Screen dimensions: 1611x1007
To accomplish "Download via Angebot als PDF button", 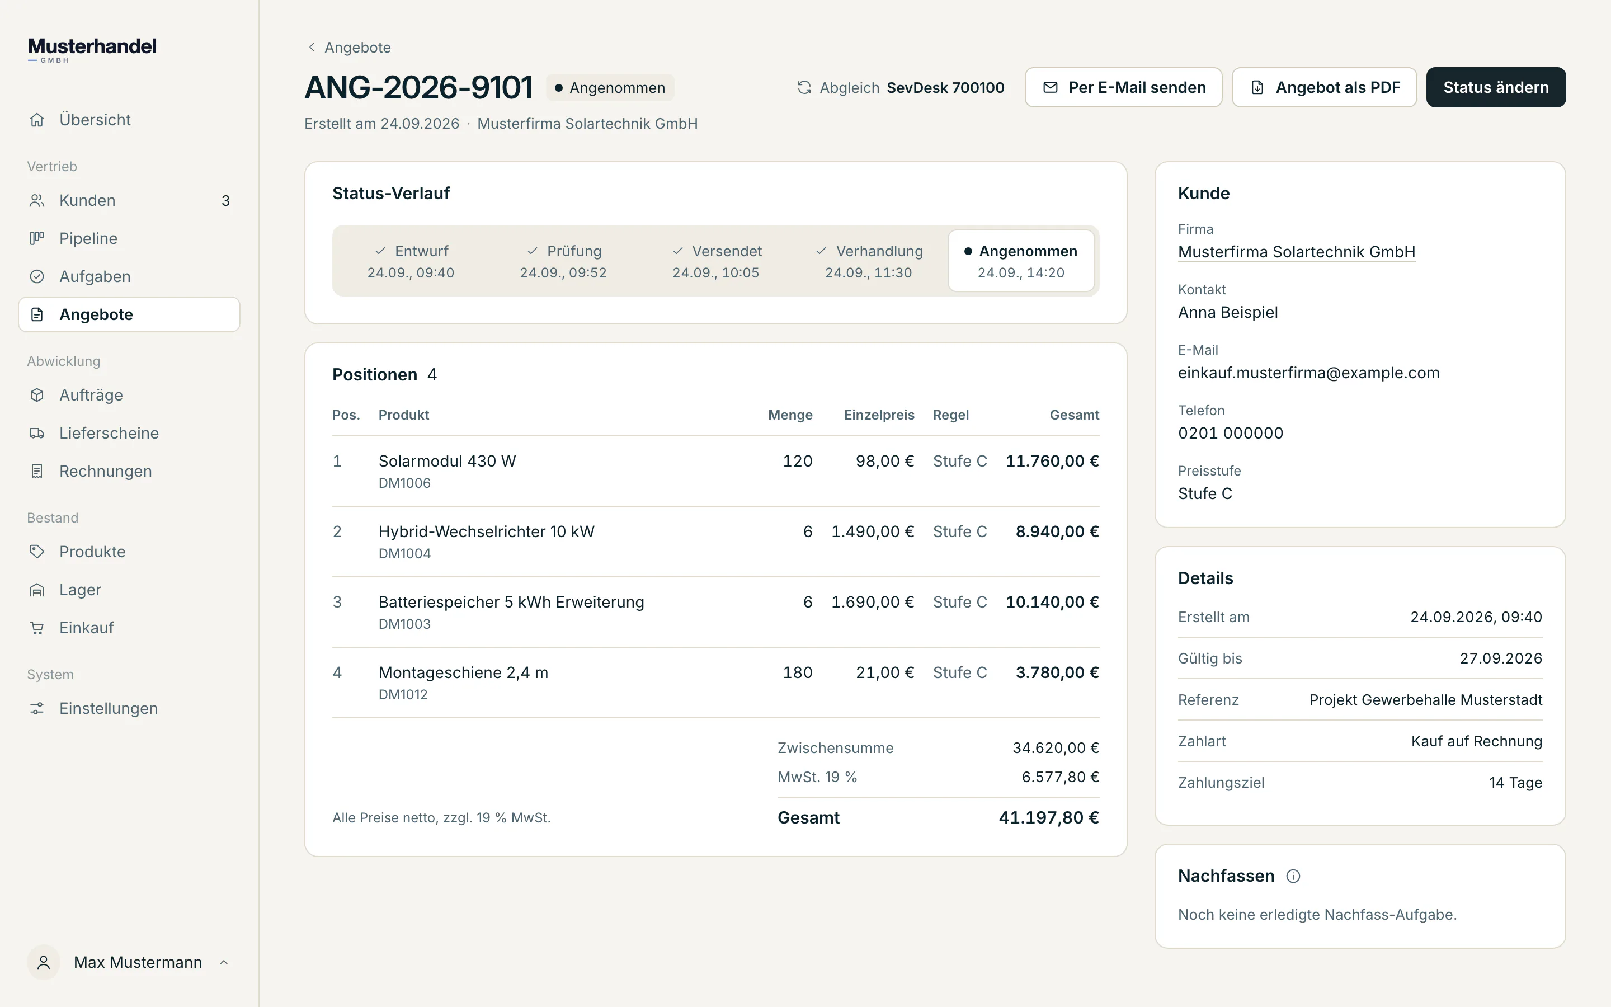I will [1324, 87].
